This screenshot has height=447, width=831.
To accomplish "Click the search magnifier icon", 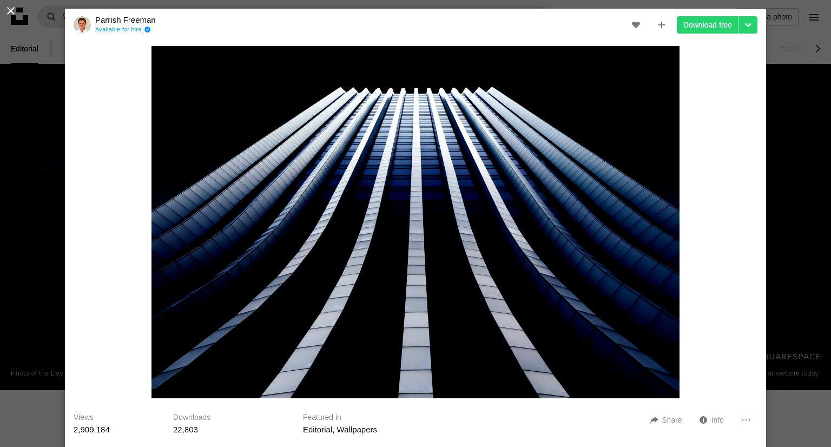I will (x=51, y=17).
